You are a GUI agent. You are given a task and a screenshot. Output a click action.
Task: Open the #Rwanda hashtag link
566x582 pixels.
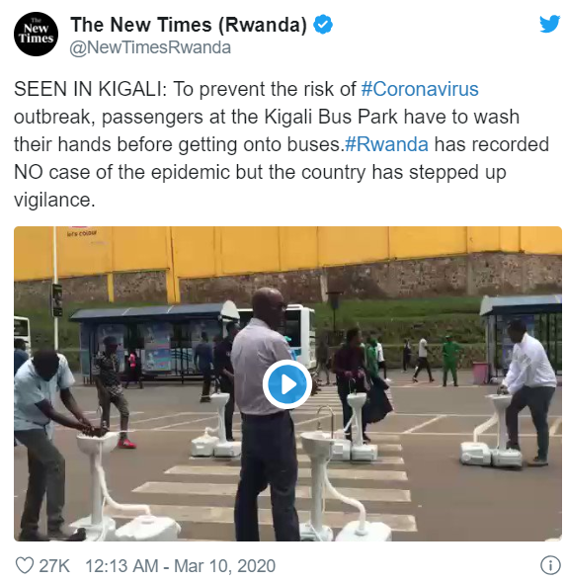point(386,144)
